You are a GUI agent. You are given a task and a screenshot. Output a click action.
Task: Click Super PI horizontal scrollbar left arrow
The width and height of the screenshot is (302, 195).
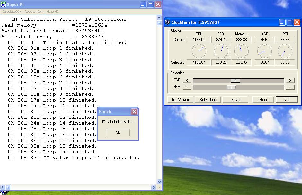point(3,187)
